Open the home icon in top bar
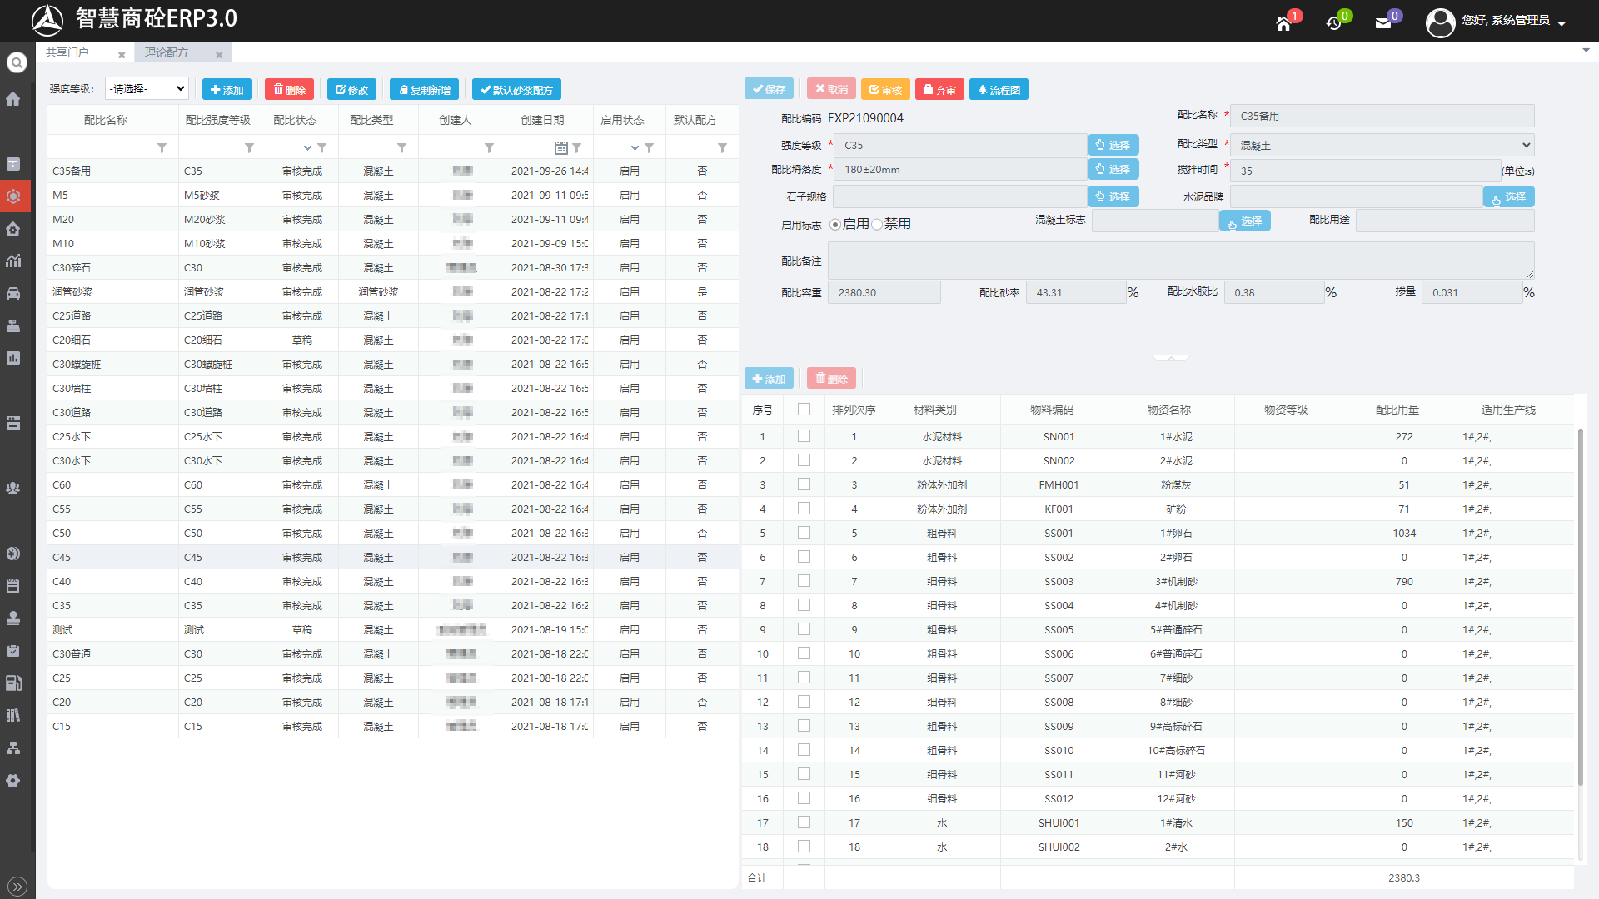Viewport: 1599px width, 899px height. [1283, 23]
